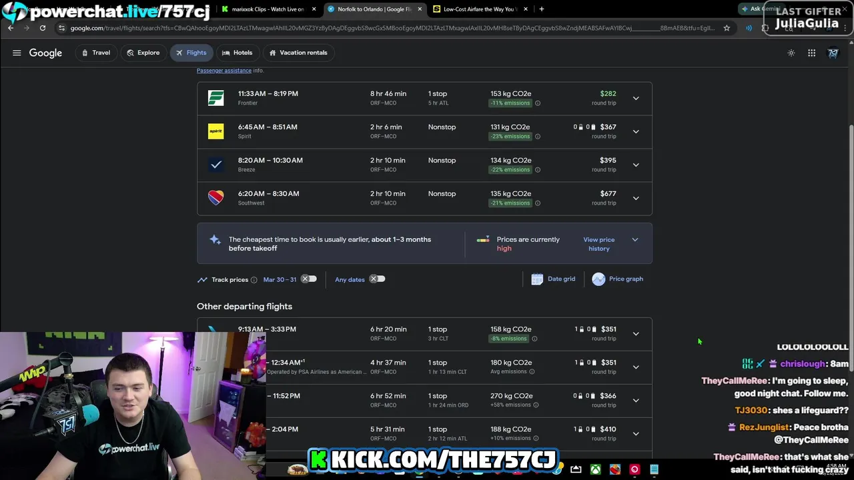Open Track prices info icon

254,280
